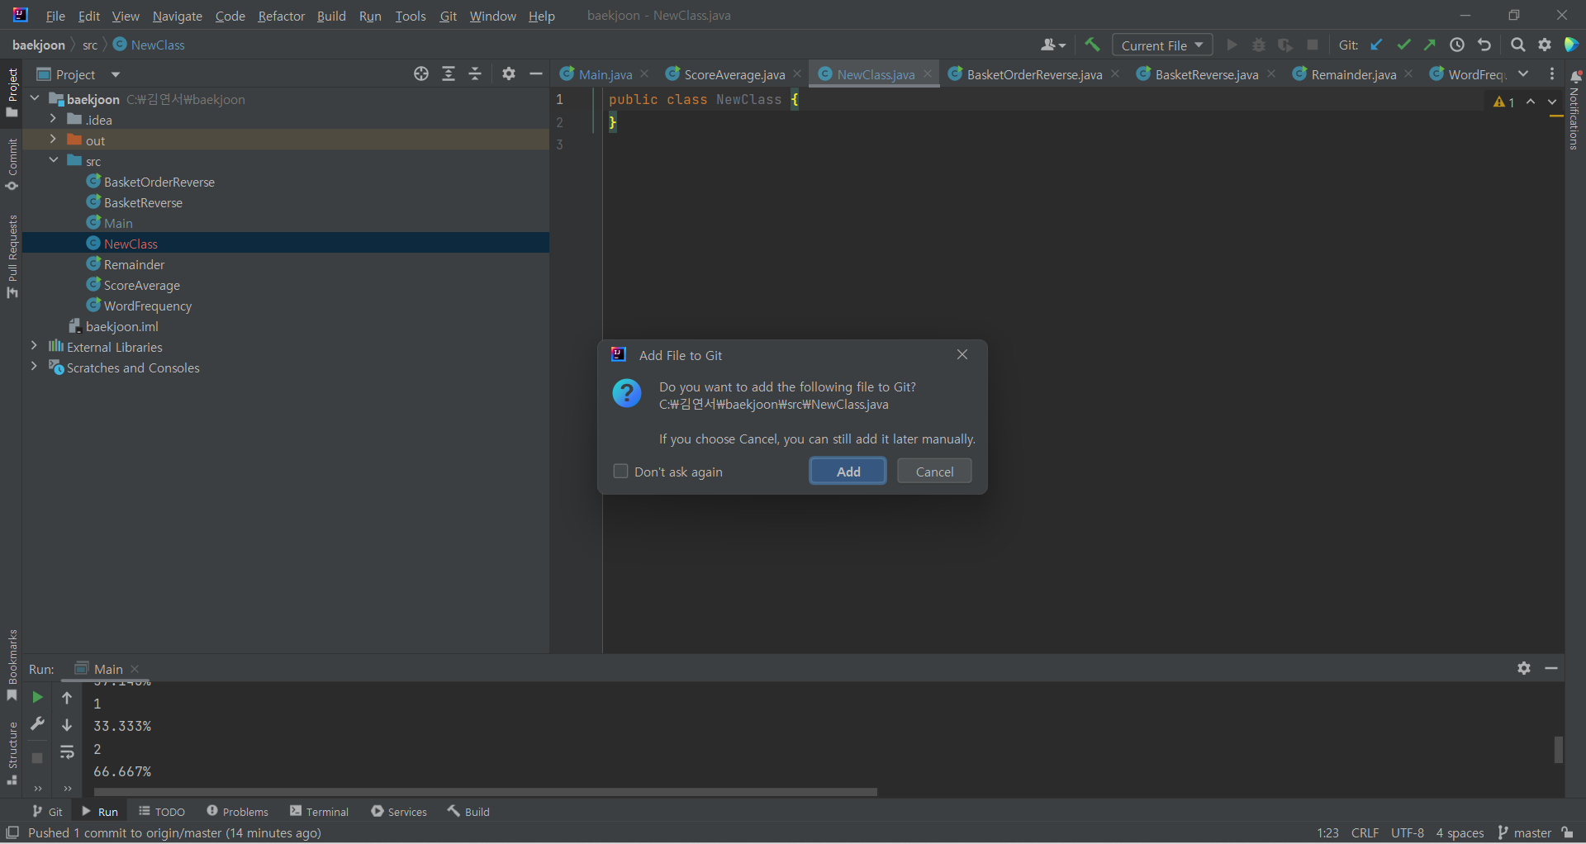Open the Current File run configuration dropdown

coord(1161,45)
